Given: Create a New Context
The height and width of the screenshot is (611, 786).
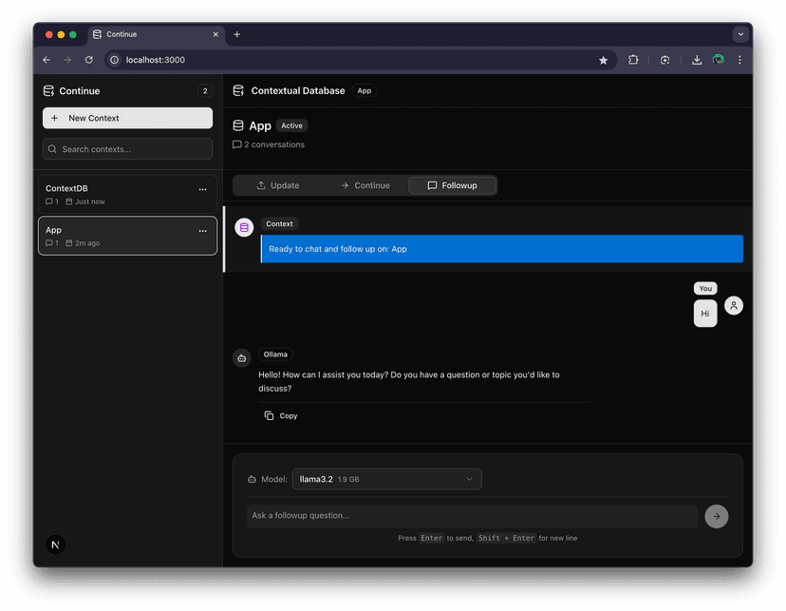Looking at the screenshot, I should coord(127,118).
